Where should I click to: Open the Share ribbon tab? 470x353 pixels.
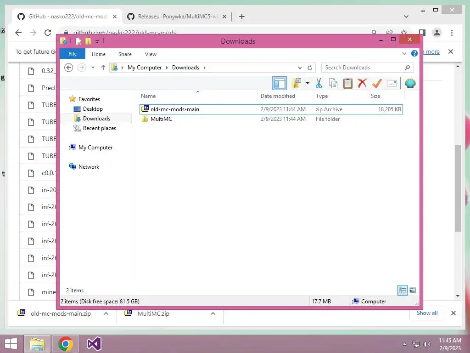[x=125, y=54]
